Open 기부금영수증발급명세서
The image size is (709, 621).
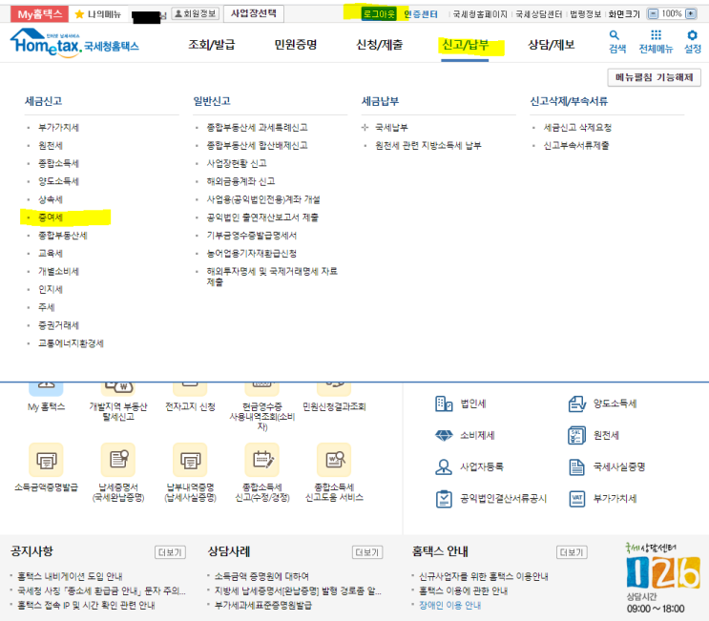click(252, 236)
